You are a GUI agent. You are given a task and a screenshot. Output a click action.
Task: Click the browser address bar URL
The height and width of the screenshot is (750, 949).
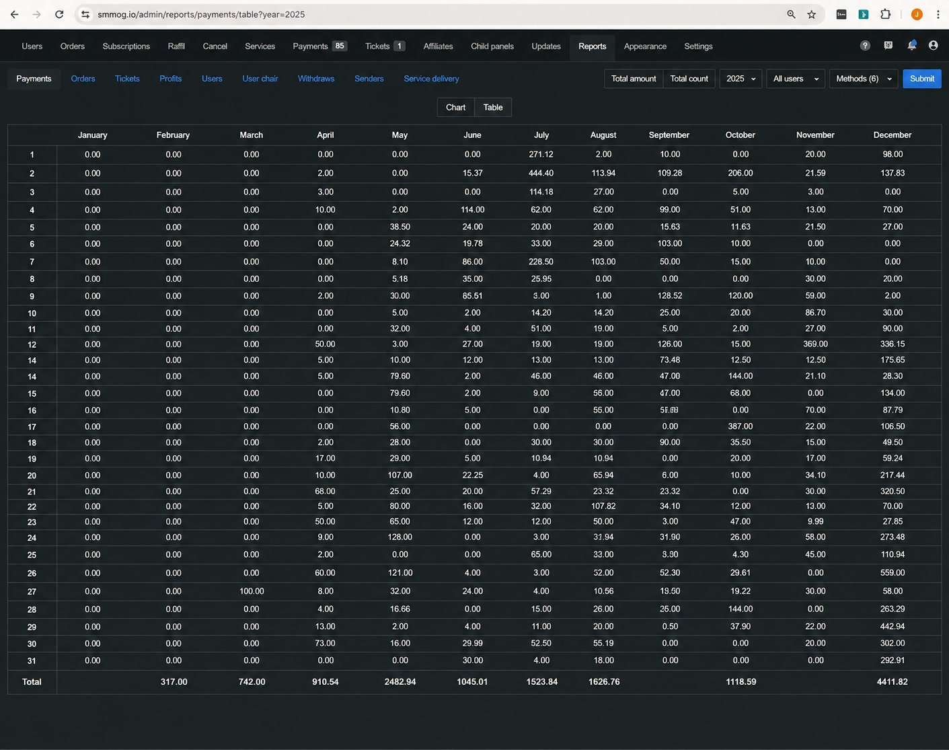click(x=201, y=14)
